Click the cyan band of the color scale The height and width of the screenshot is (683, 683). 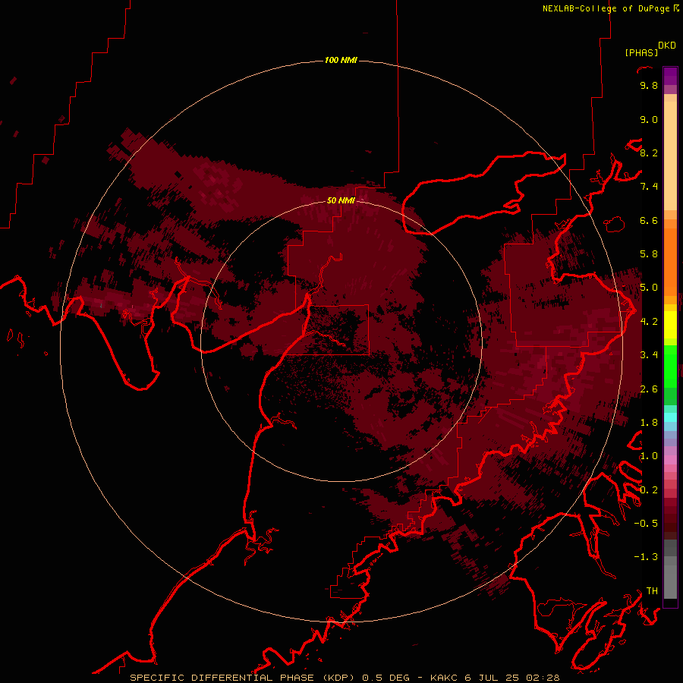click(670, 417)
